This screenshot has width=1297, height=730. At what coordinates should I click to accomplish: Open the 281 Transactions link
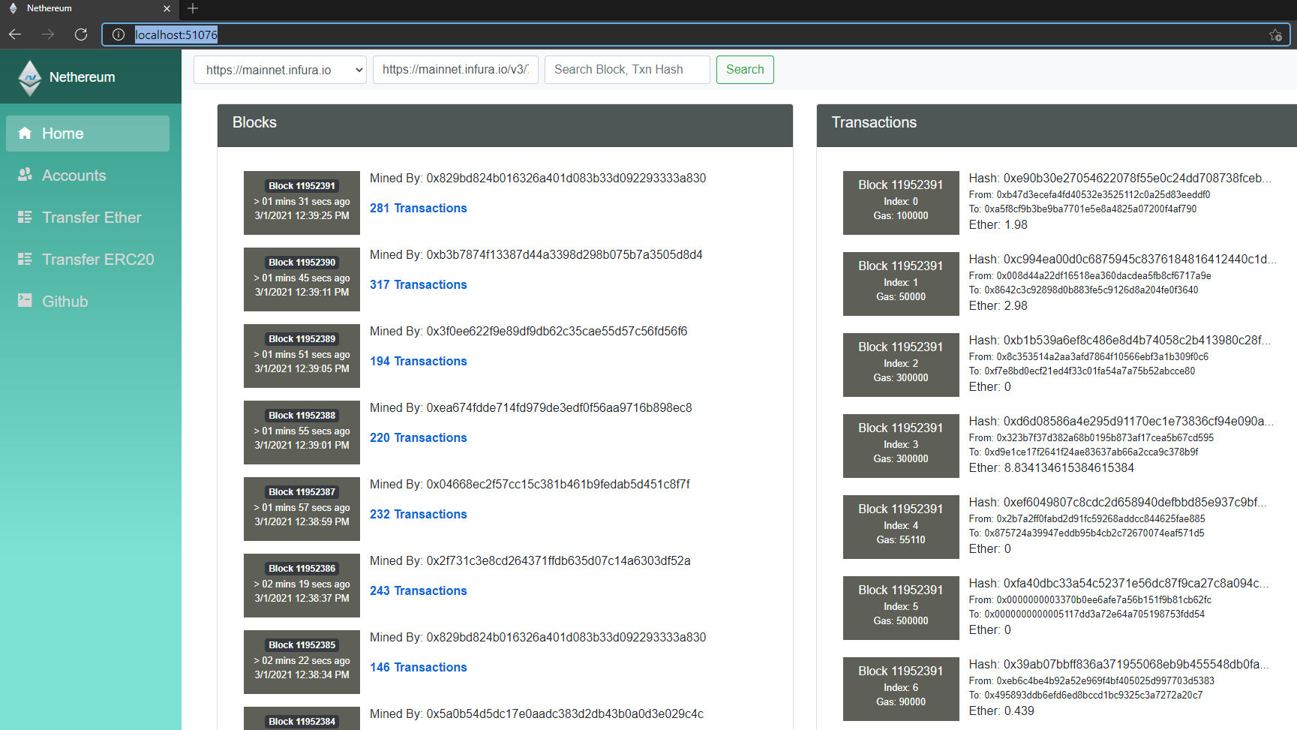pos(419,208)
